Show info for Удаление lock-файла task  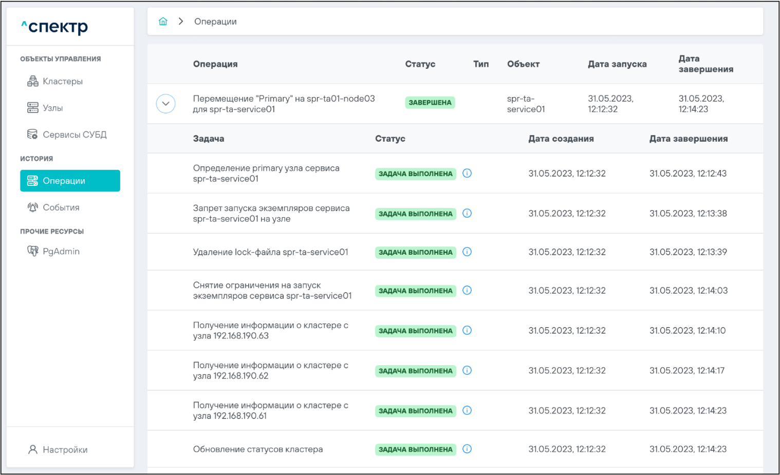(467, 252)
